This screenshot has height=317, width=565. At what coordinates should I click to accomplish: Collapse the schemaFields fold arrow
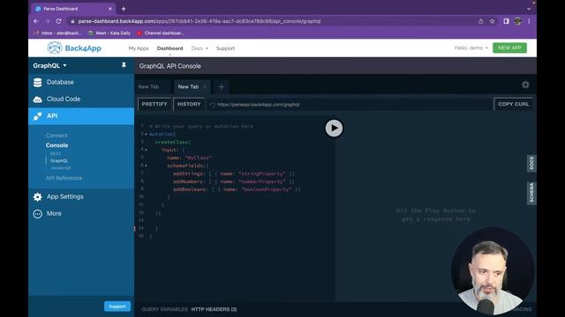(146, 166)
